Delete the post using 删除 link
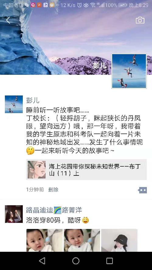The image size is (152, 270). pos(54,190)
